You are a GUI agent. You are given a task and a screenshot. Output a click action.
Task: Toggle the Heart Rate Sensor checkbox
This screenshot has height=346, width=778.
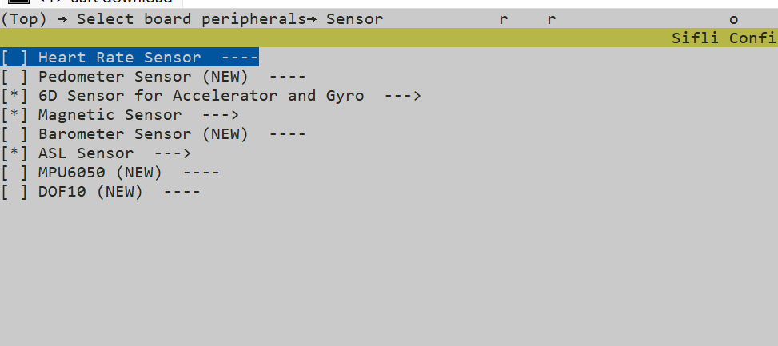[14, 58]
